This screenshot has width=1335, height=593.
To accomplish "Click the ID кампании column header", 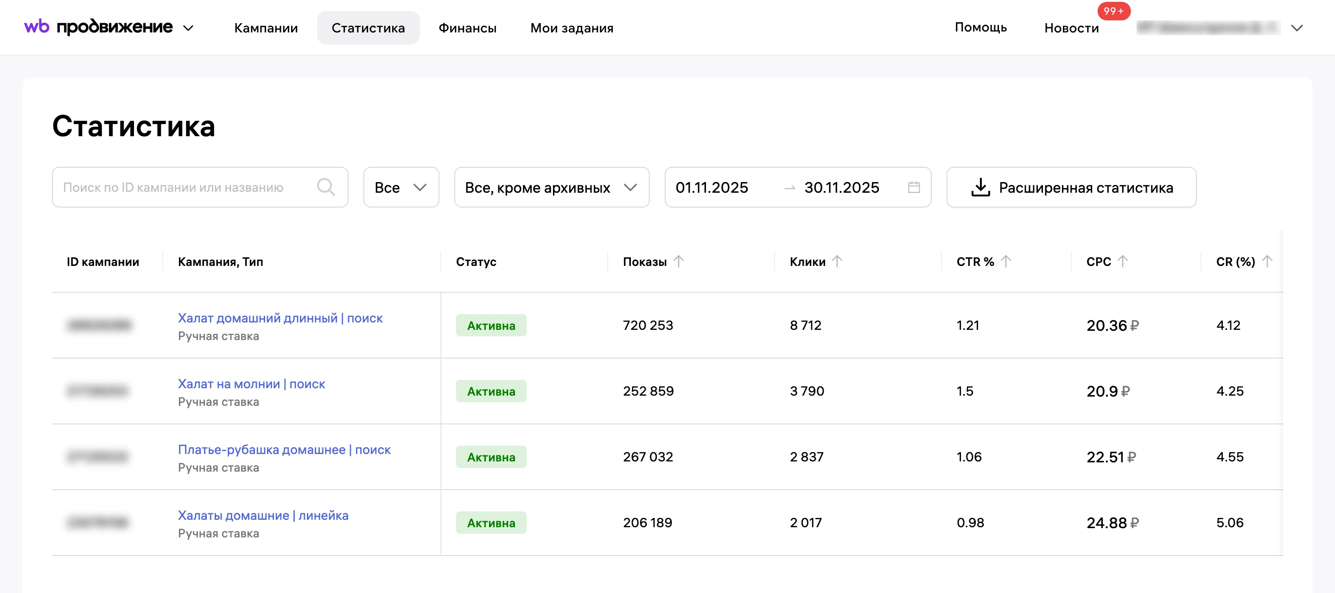I will click(x=102, y=262).
